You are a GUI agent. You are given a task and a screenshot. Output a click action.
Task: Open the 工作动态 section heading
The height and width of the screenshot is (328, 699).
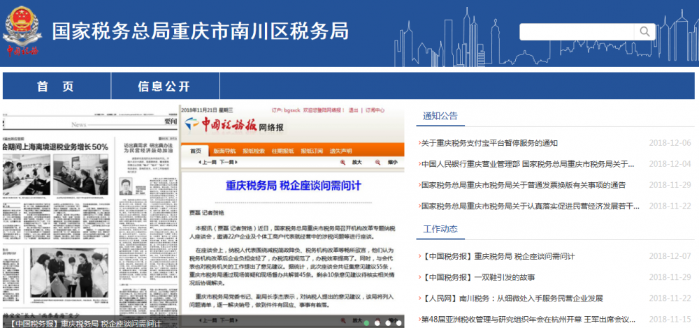(440, 229)
